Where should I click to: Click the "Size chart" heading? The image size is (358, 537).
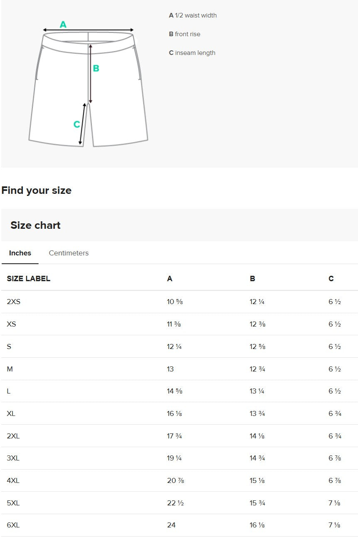(x=35, y=225)
